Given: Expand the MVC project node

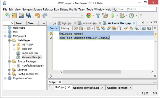Looking at the screenshot, I should point(5,32).
